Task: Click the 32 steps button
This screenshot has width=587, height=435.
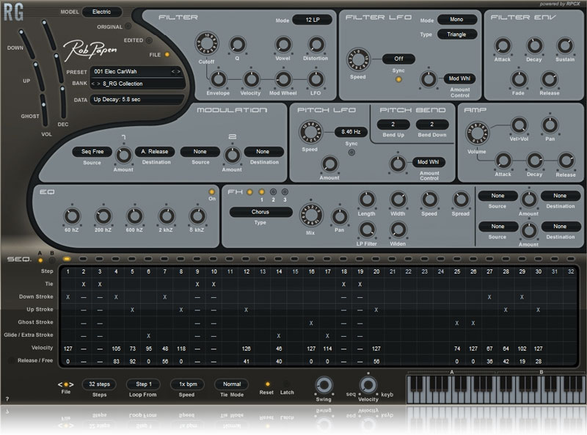Action: 99,384
